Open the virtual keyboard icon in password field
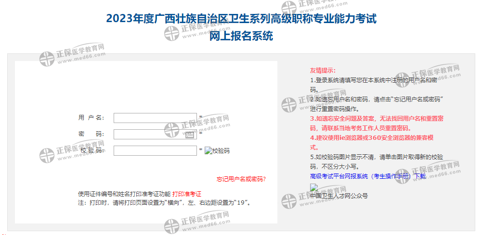 pyautogui.click(x=190, y=135)
